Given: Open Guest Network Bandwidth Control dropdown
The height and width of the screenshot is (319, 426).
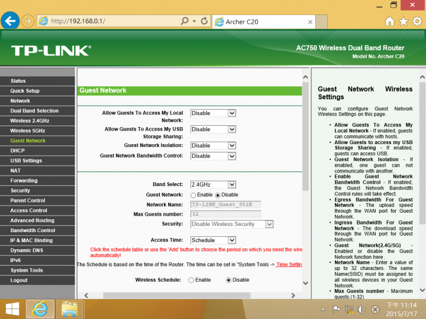Looking at the screenshot, I should pyautogui.click(x=213, y=156).
